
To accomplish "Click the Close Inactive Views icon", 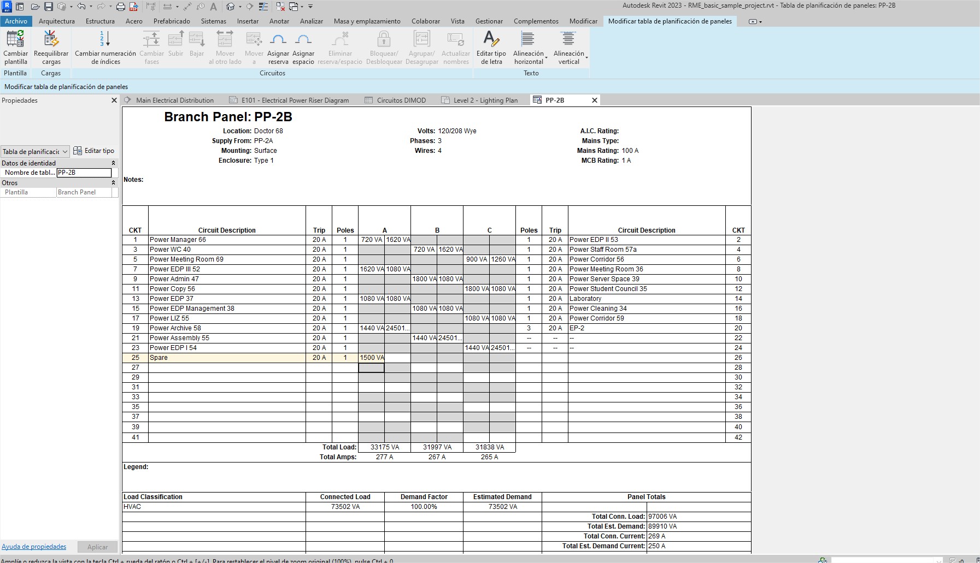I will tap(280, 7).
